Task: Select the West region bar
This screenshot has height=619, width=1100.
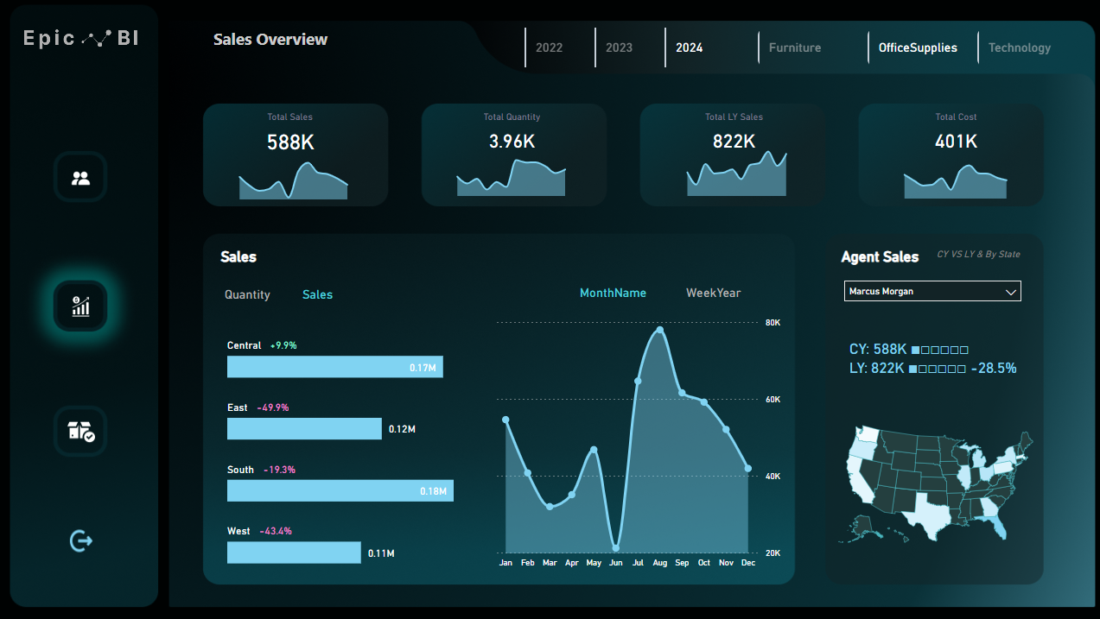Action: 294,553
